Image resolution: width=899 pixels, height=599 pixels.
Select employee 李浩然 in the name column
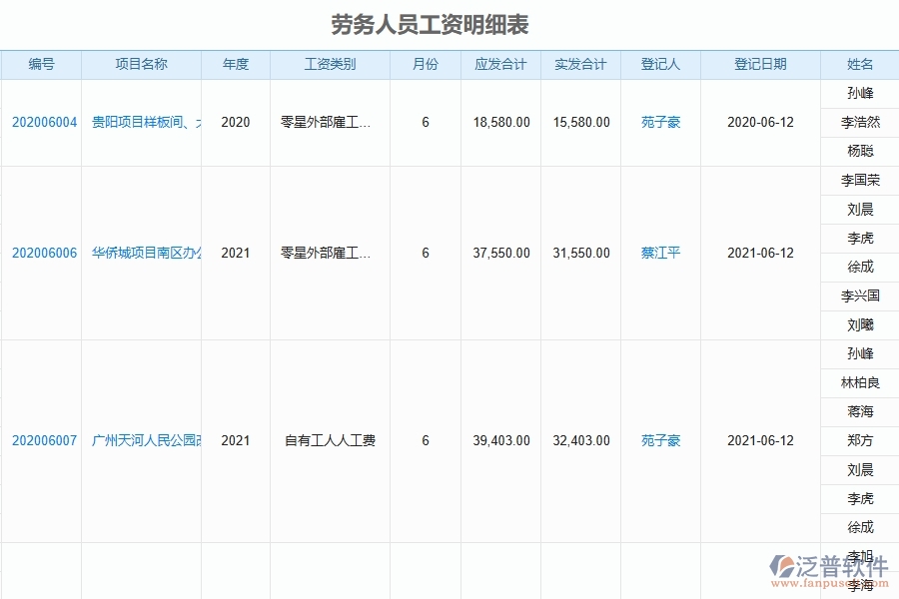click(859, 123)
